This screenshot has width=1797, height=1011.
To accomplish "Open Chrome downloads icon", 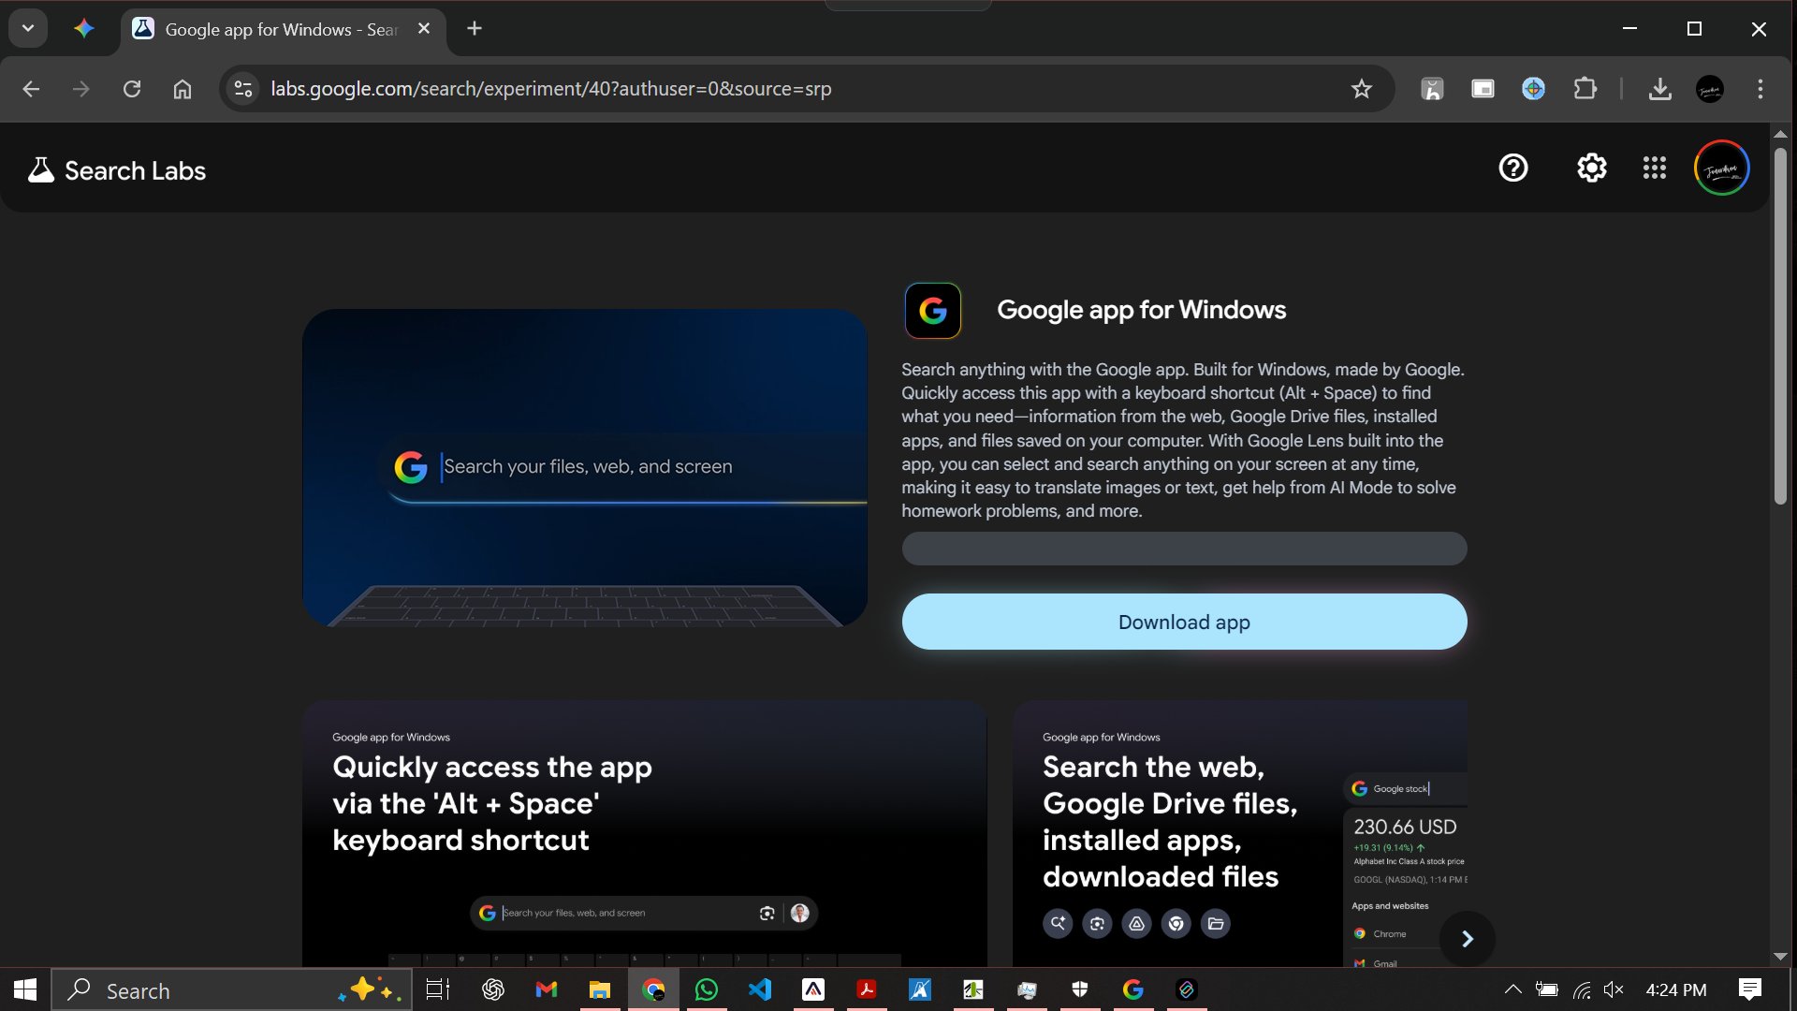I will click(1659, 89).
